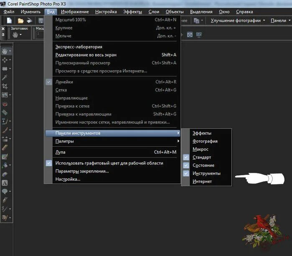Select the Pen nib tool
This screenshot has height=256, width=292.
(x=5, y=200)
